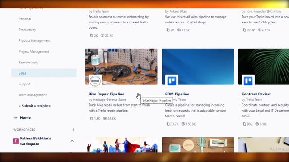
Task: Click the copy icon showing 982
Action: click(244, 124)
